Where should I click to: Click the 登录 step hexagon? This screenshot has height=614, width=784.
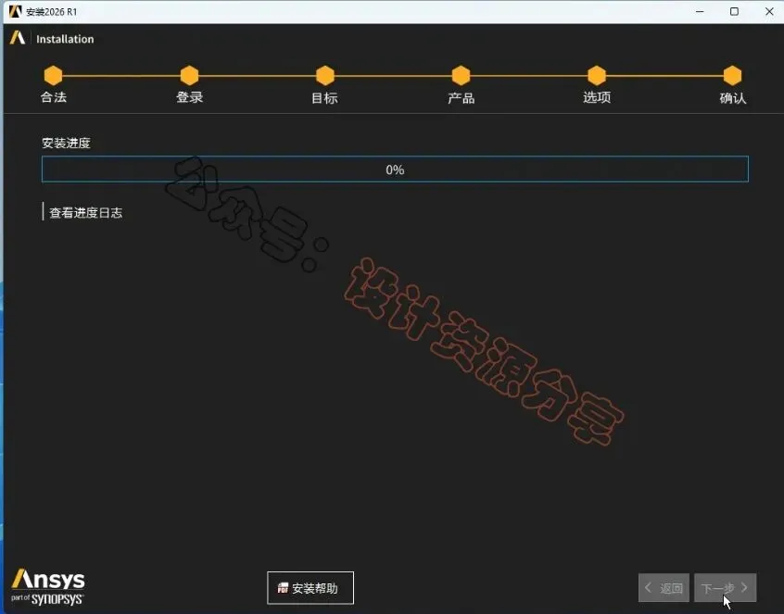click(189, 75)
